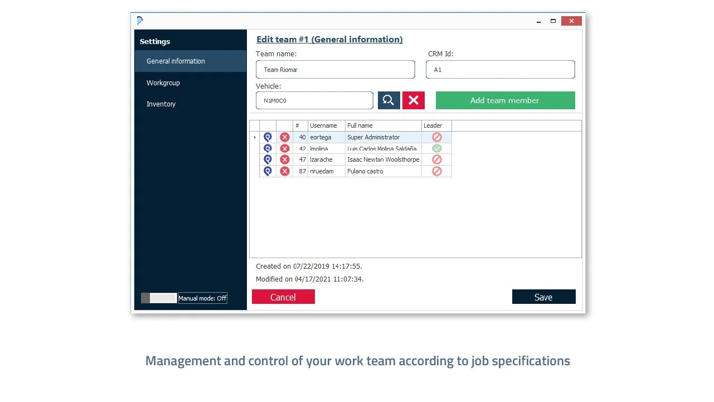Click the id cell '40'
The image size is (714, 402).
pos(300,137)
